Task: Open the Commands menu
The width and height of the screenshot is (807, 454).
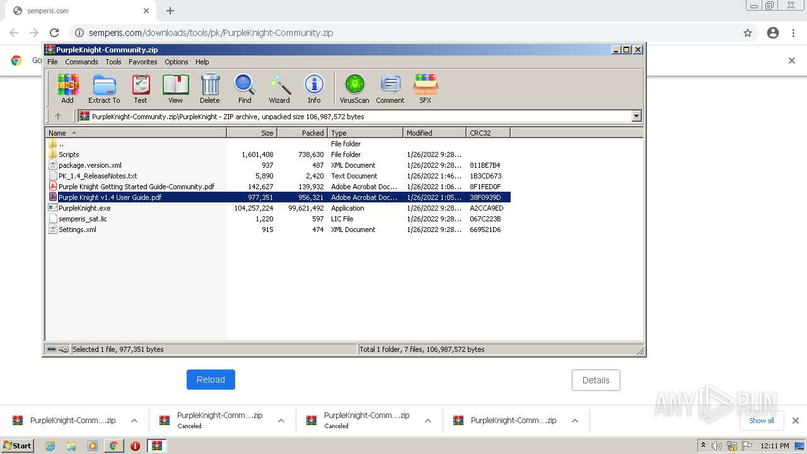Action: click(81, 62)
